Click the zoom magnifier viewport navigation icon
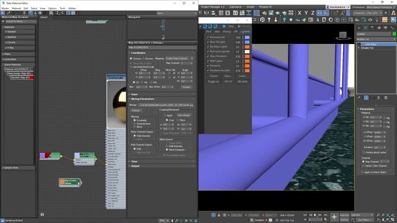This screenshot has height=223, width=397. point(378,215)
